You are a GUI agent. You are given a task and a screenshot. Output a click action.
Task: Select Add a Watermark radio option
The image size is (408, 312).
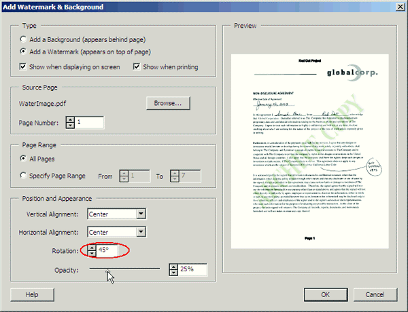tap(24, 52)
